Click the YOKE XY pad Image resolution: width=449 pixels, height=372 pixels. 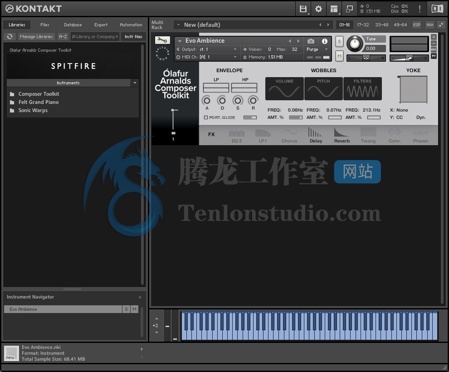pos(413,89)
